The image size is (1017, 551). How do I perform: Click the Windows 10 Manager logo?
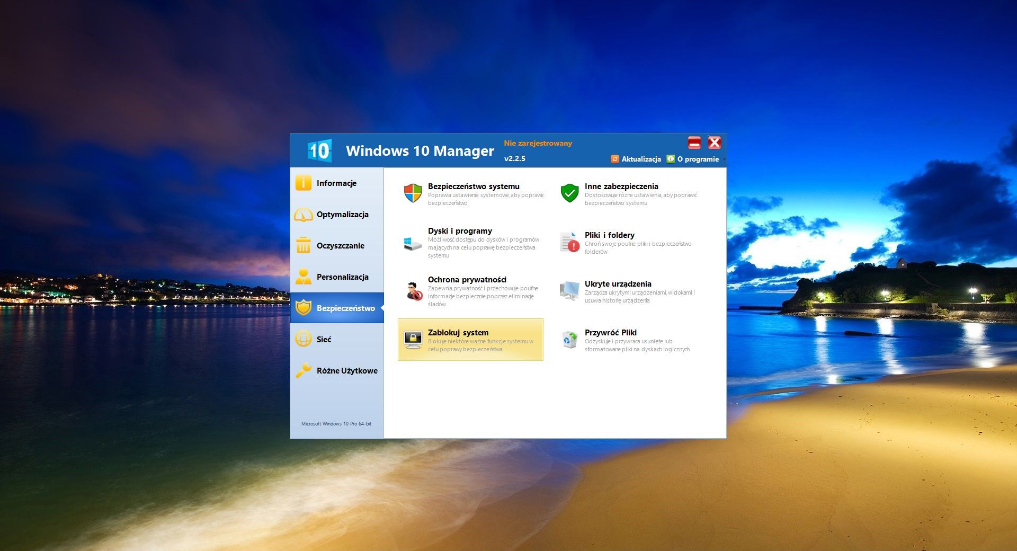(x=319, y=151)
